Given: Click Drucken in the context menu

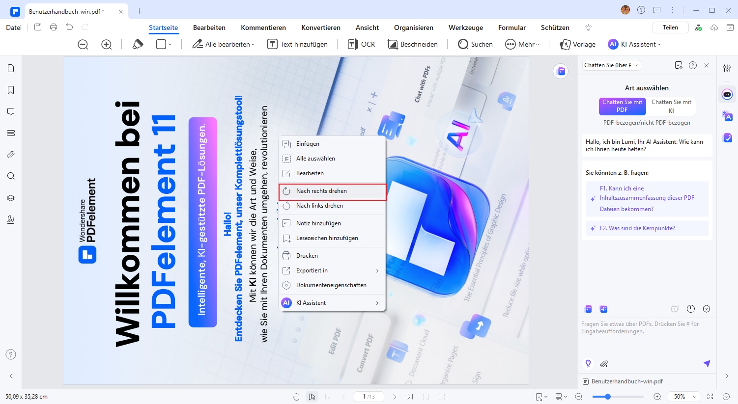Looking at the screenshot, I should pos(333,256).
